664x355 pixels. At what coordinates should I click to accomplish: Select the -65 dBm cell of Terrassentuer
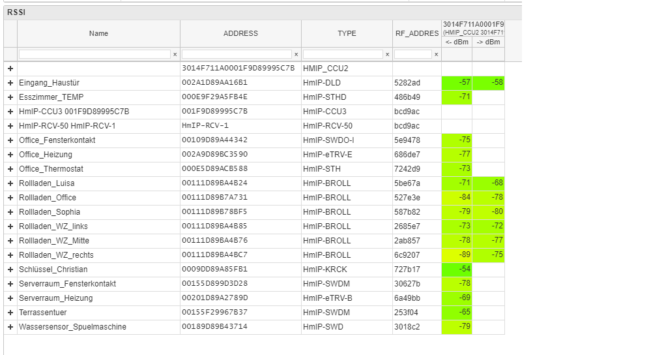click(457, 312)
